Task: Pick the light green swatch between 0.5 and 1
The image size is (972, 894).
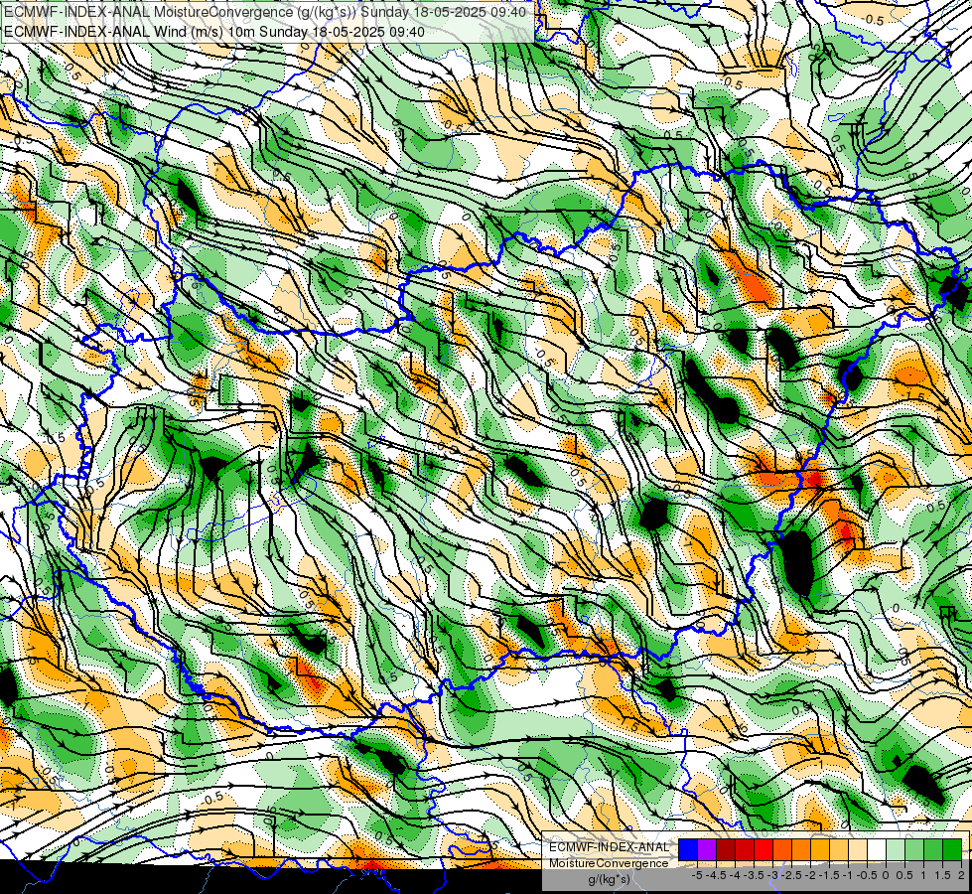Action: 914,849
